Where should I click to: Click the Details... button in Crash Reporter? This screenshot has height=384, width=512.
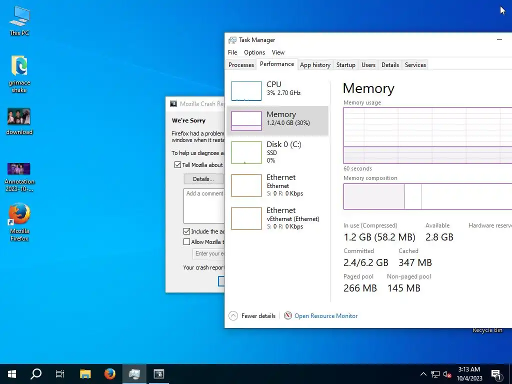[x=203, y=179]
